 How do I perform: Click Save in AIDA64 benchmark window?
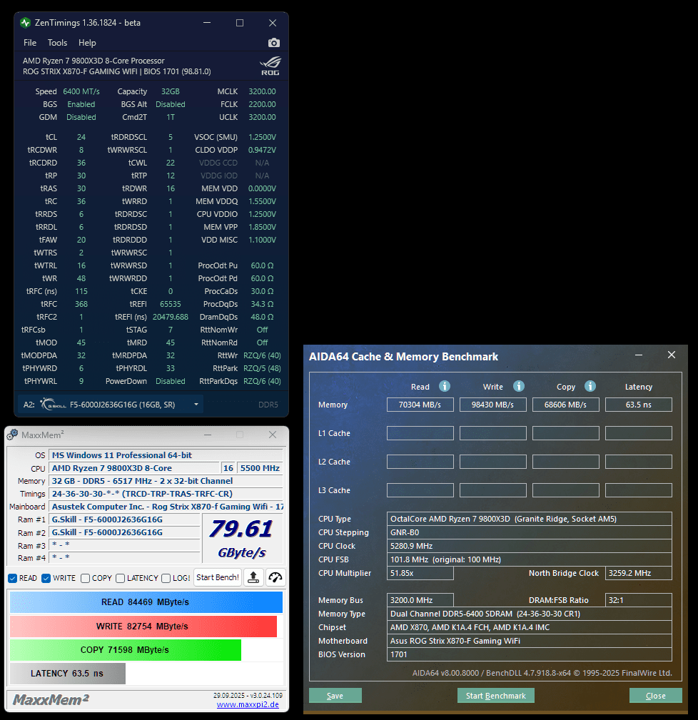[335, 695]
